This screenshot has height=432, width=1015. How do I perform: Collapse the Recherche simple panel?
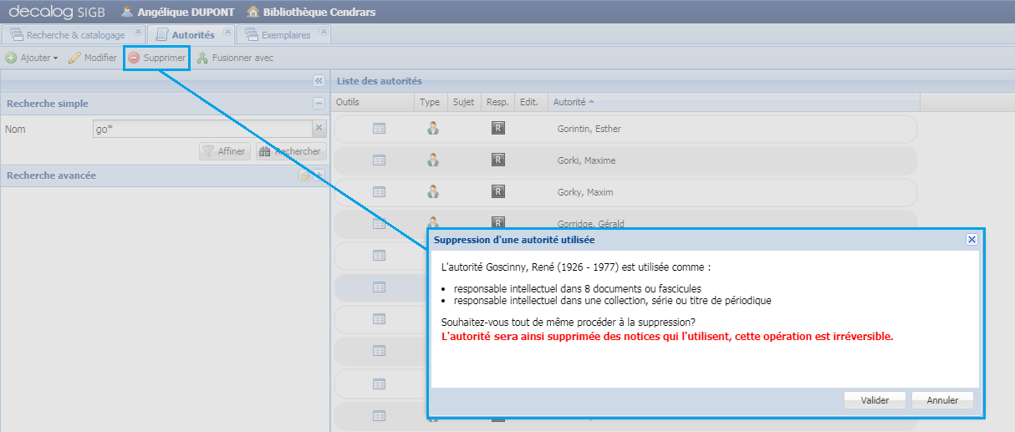pos(319,104)
